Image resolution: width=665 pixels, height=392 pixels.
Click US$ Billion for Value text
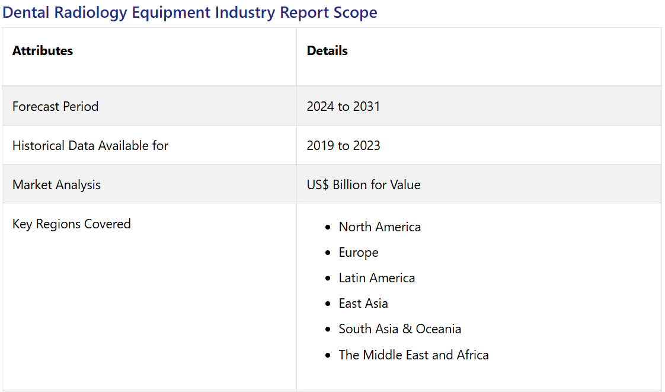point(363,185)
